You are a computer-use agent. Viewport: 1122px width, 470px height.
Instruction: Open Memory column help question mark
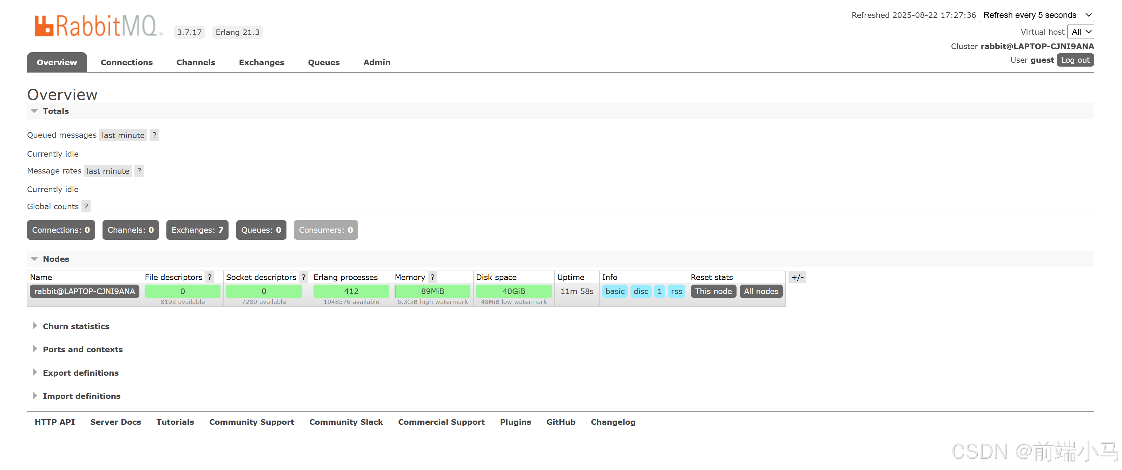click(x=433, y=277)
